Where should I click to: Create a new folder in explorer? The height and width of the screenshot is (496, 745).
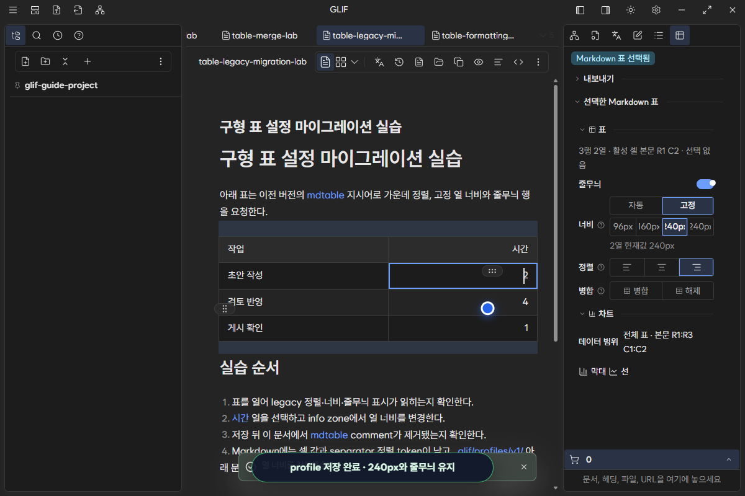pos(45,61)
